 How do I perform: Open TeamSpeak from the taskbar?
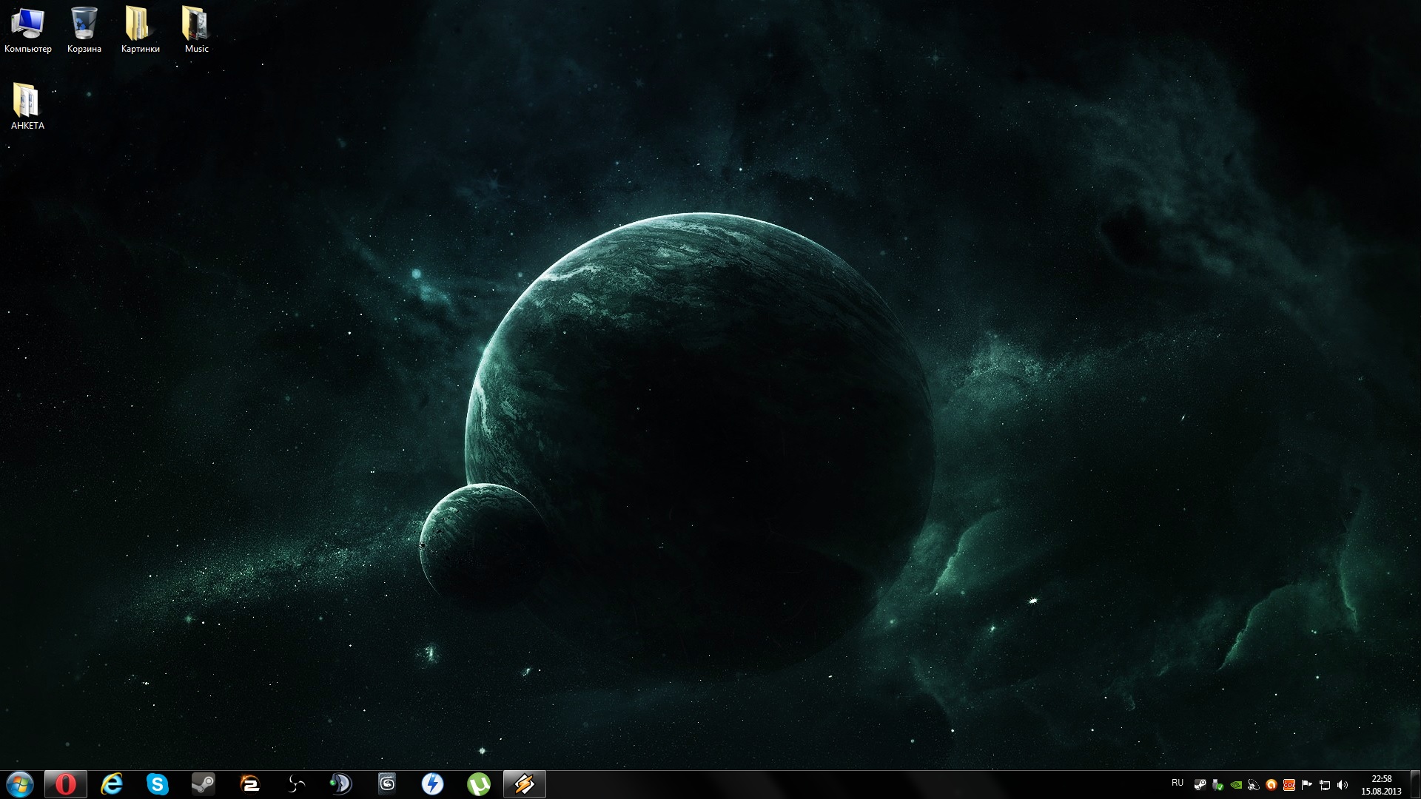[x=341, y=784]
